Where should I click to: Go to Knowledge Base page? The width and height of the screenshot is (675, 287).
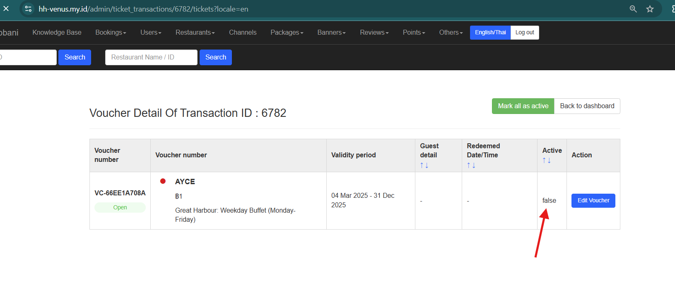57,33
